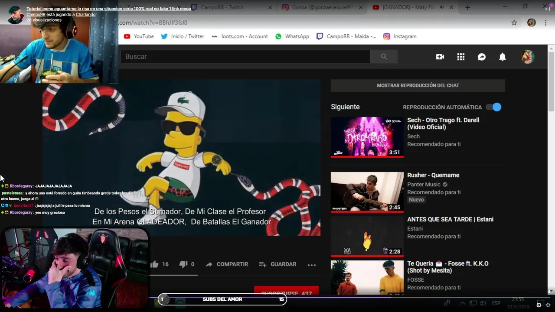The height and width of the screenshot is (312, 555).
Task: Click the browser address bar URL
Action: pyautogui.click(x=153, y=23)
